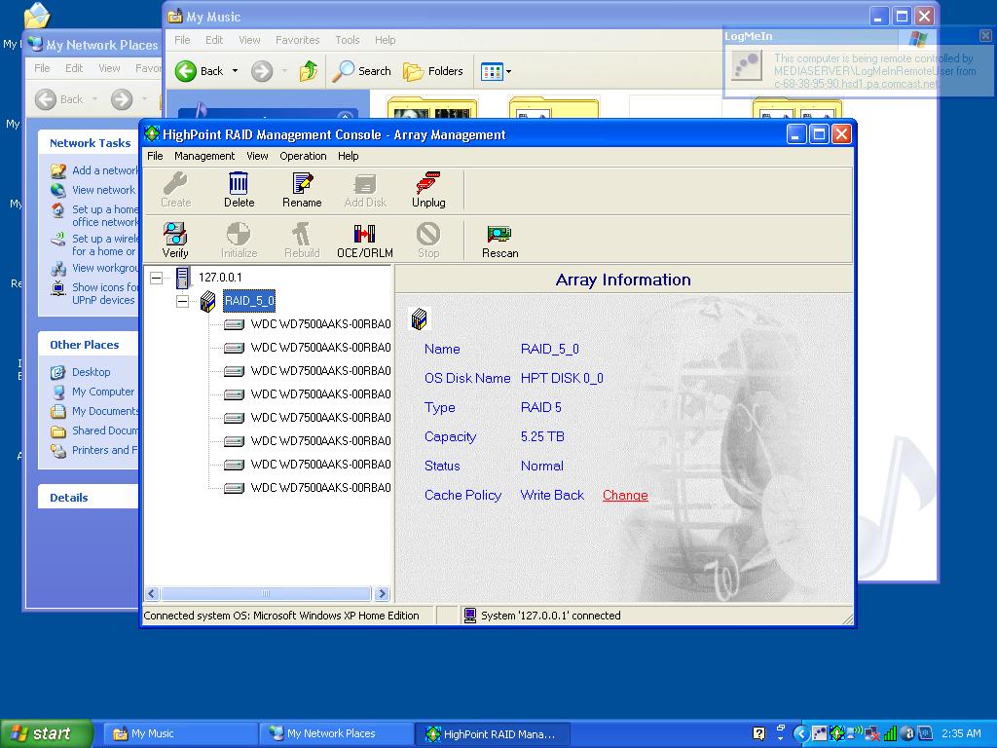Open the Management menu
The height and width of the screenshot is (748, 997).
click(204, 156)
